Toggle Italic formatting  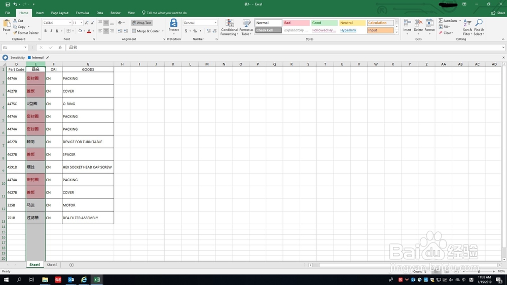point(51,31)
